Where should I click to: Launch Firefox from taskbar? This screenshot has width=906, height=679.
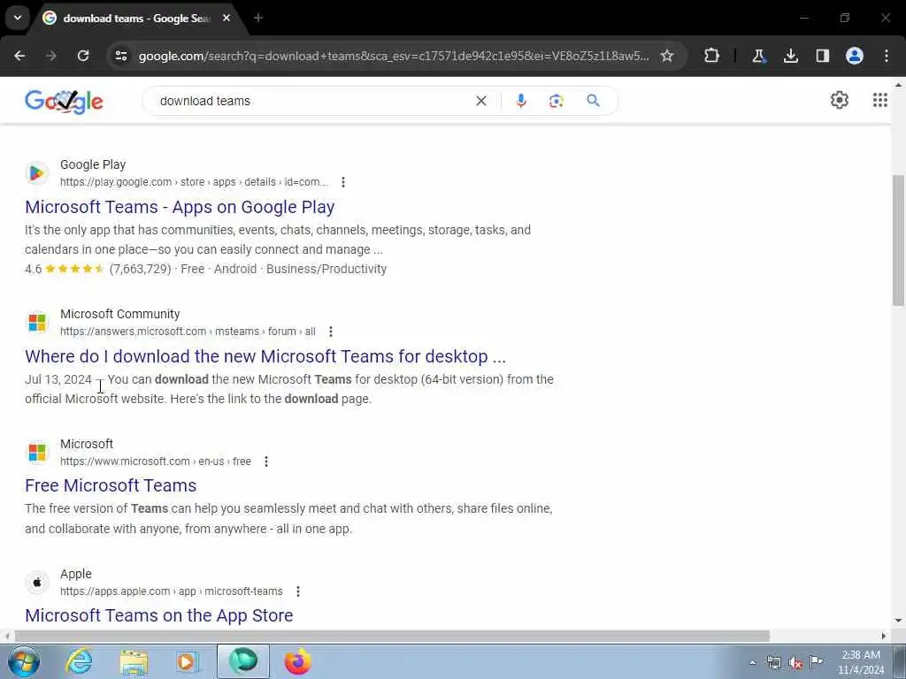(297, 661)
